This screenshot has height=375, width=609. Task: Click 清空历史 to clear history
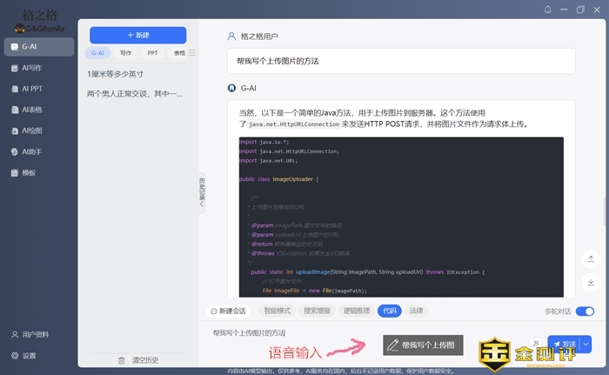coord(137,359)
